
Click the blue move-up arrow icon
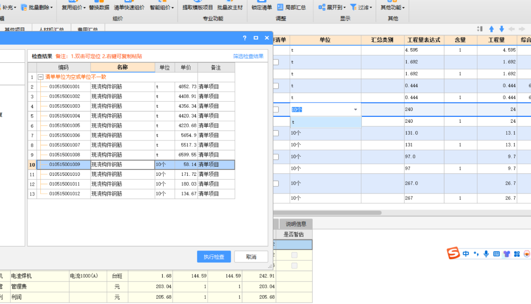coord(491,29)
